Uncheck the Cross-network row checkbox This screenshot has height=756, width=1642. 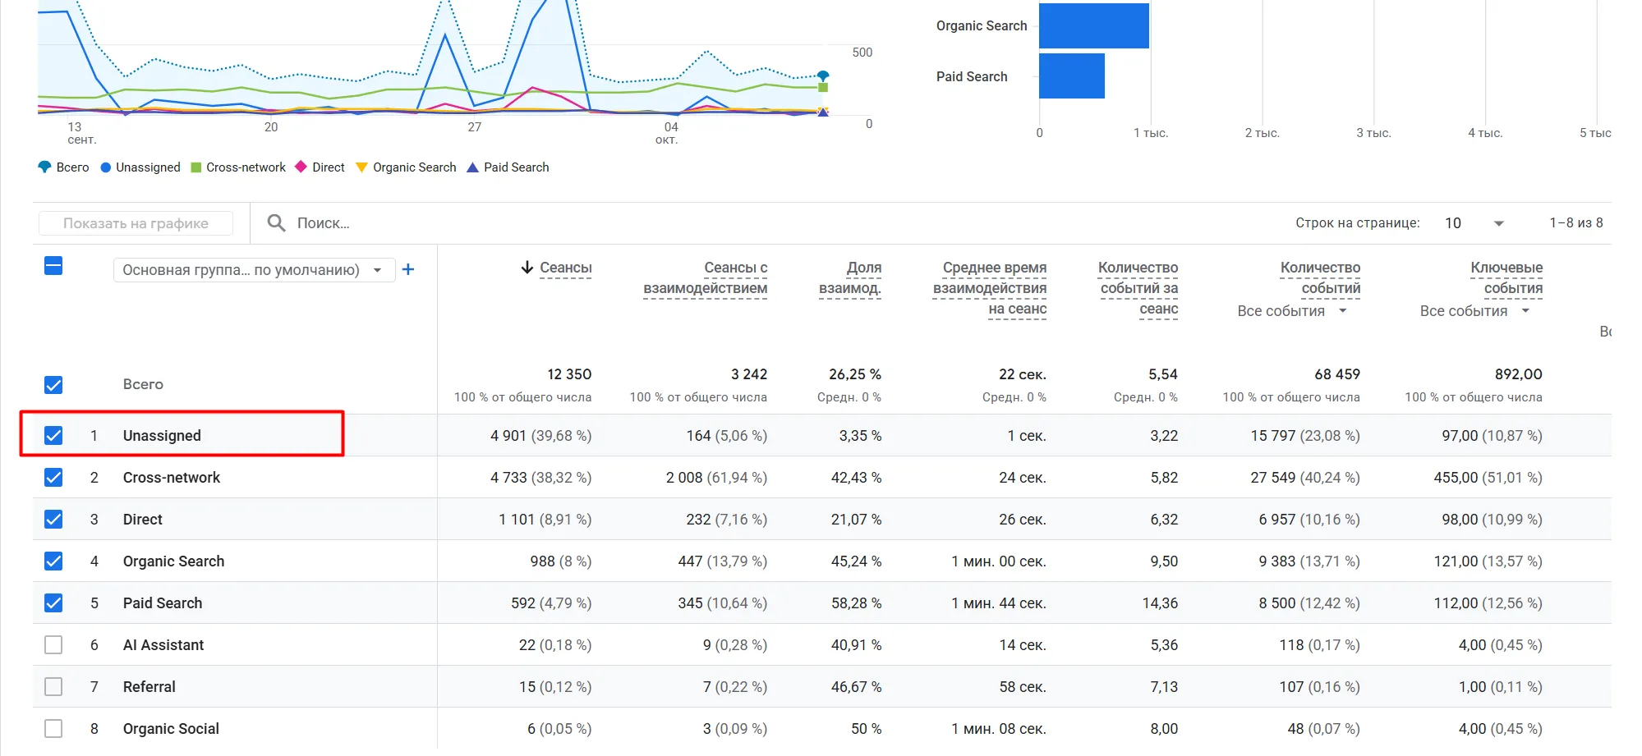(x=53, y=477)
